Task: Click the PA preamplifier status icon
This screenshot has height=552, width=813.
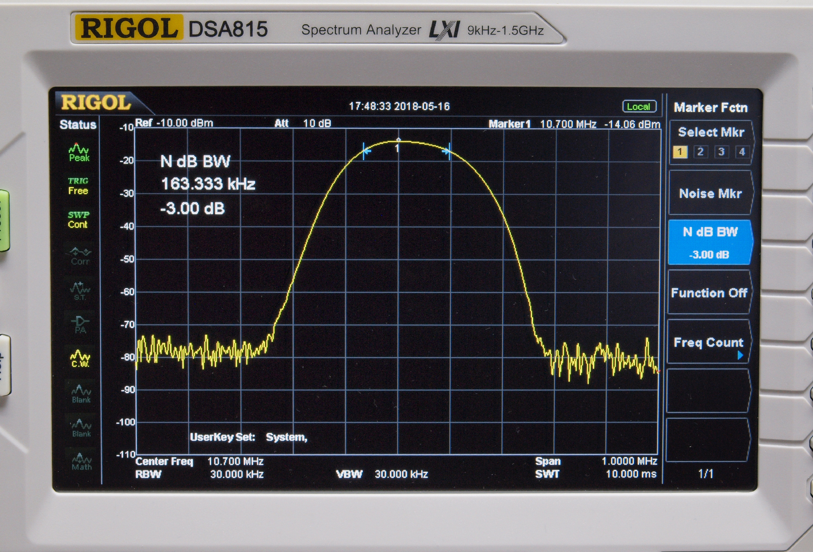Action: [x=80, y=324]
